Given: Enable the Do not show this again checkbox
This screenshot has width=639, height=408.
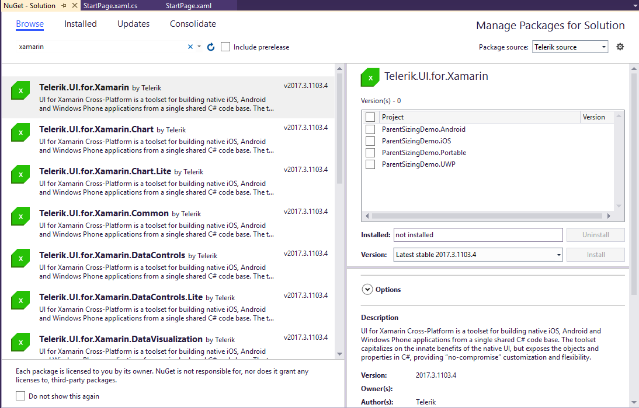Looking at the screenshot, I should pyautogui.click(x=20, y=396).
